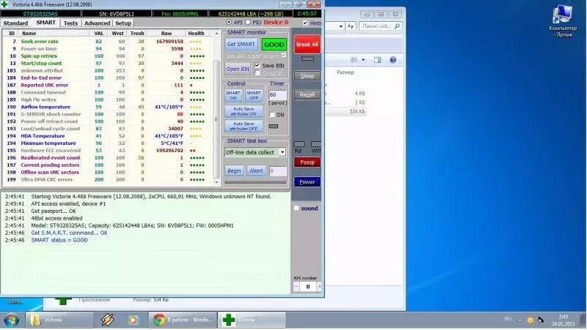This screenshot has height=330, width=587.
Task: Click the Open BIN button
Action: pos(238,69)
